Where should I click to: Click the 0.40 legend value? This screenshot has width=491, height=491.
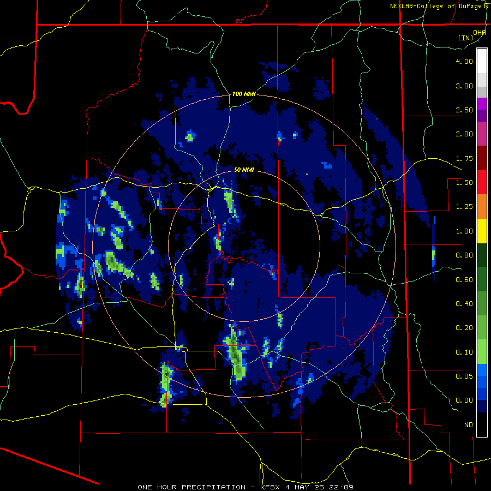464,304
